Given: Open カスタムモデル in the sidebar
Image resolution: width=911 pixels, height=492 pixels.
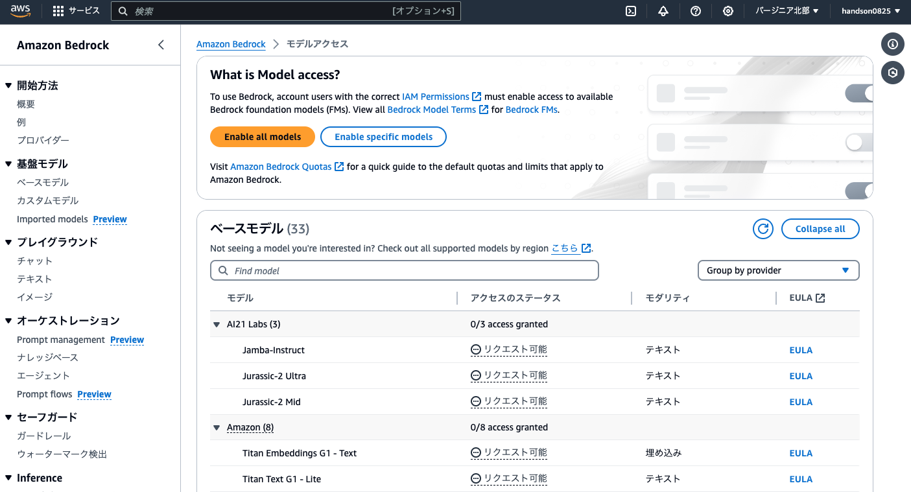Looking at the screenshot, I should point(48,200).
